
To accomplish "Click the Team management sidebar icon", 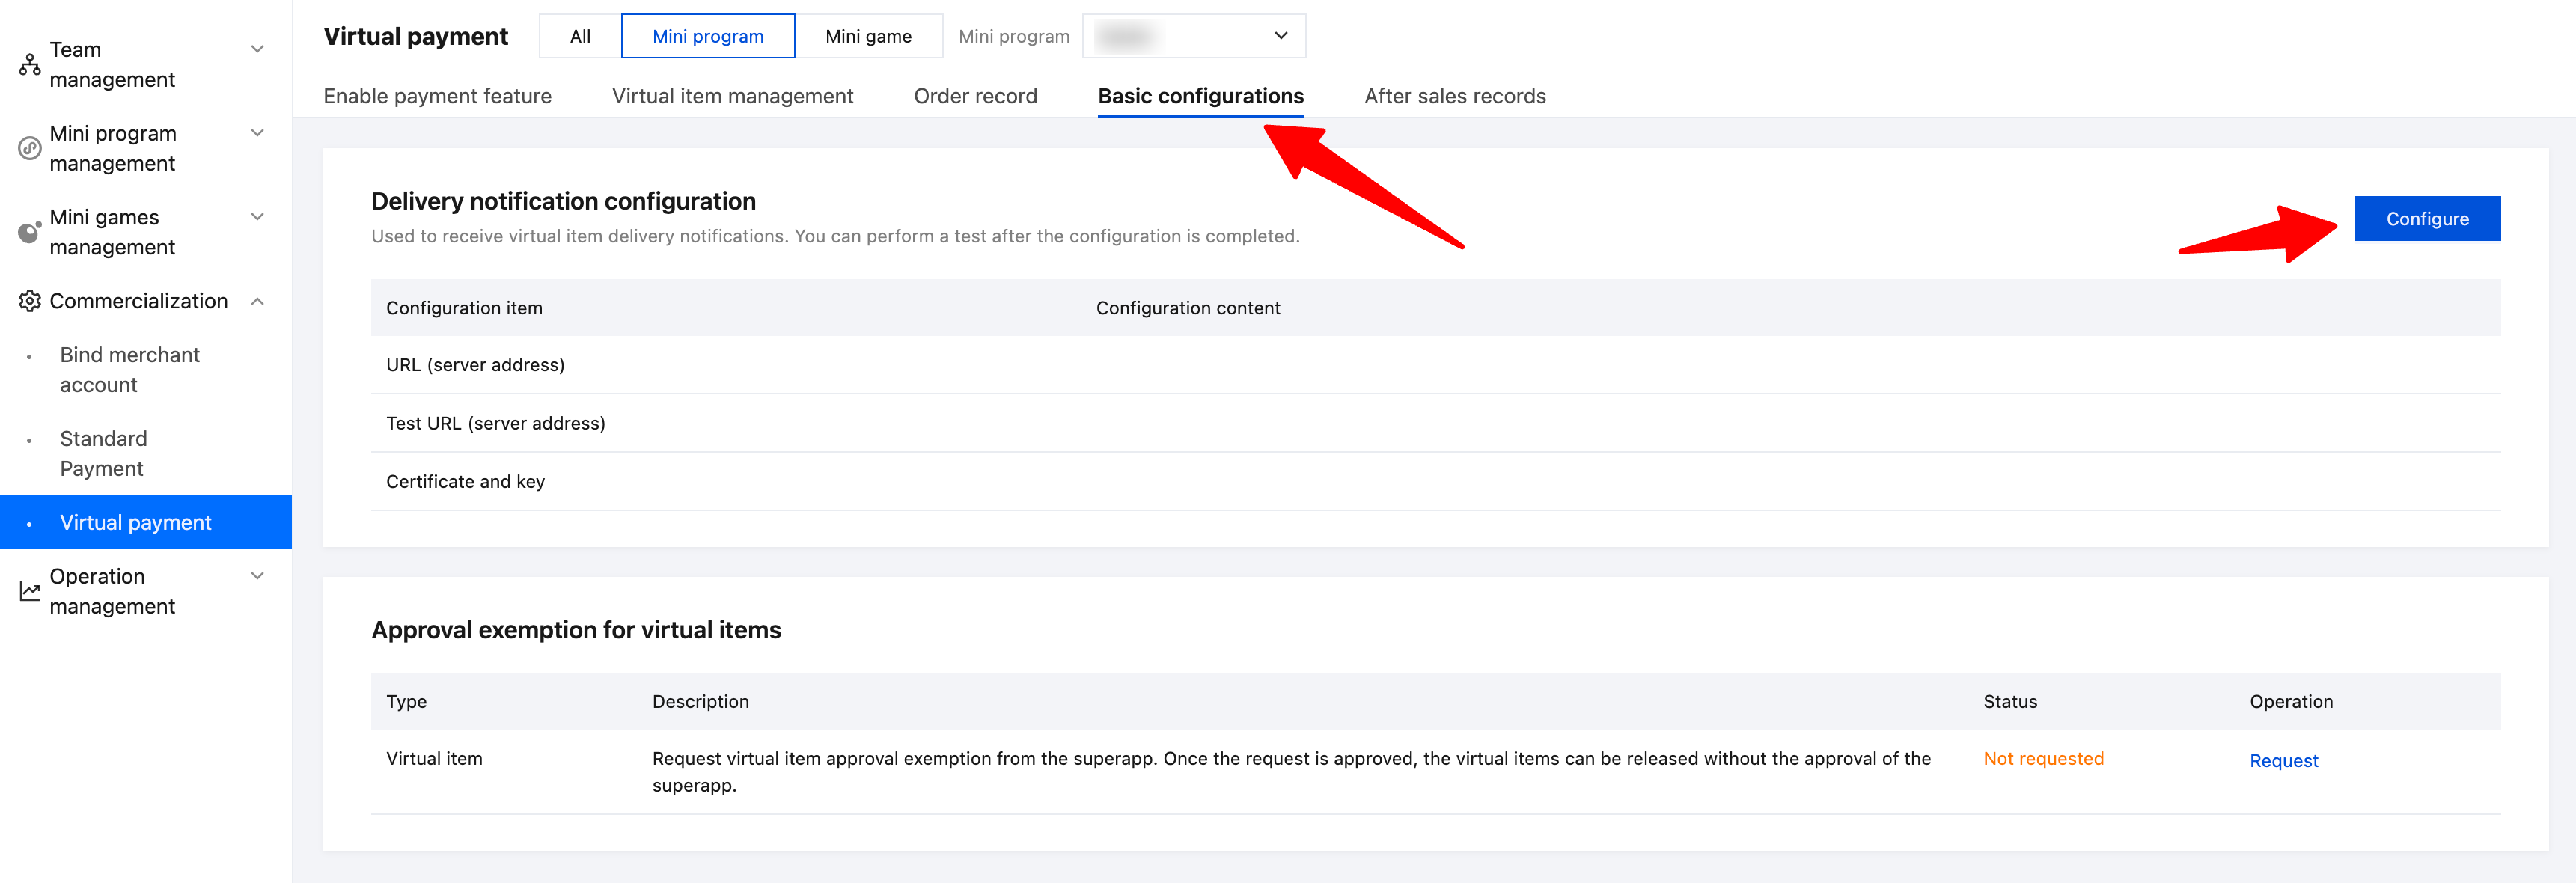I will point(29,65).
